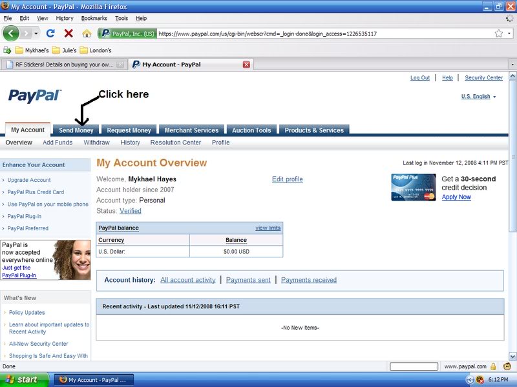Image resolution: width=517 pixels, height=387 pixels.
Task: Select the Auction Tools tab
Action: [x=251, y=130]
